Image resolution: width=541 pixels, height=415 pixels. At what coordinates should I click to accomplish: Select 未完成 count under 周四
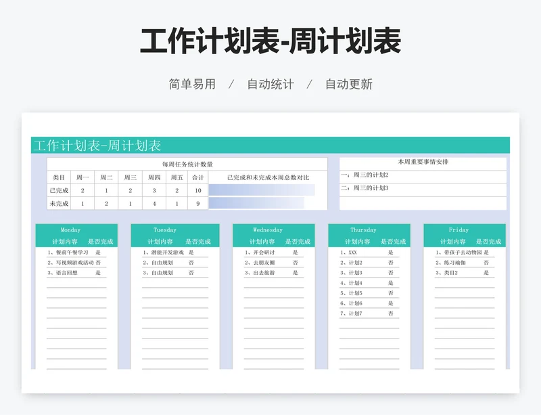(154, 204)
